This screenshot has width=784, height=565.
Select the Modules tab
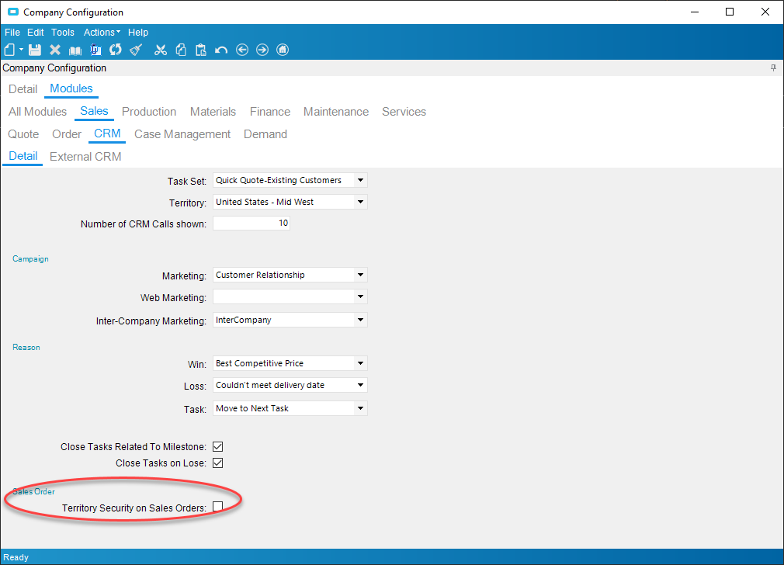pos(71,88)
